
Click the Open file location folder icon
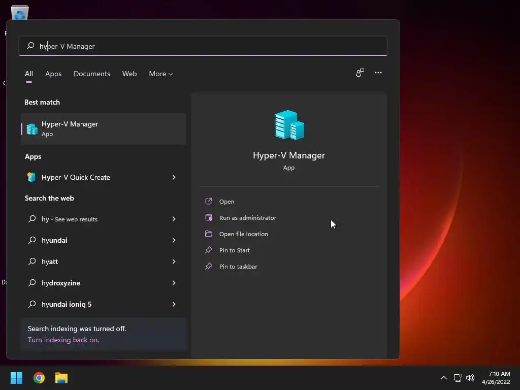[x=209, y=234]
